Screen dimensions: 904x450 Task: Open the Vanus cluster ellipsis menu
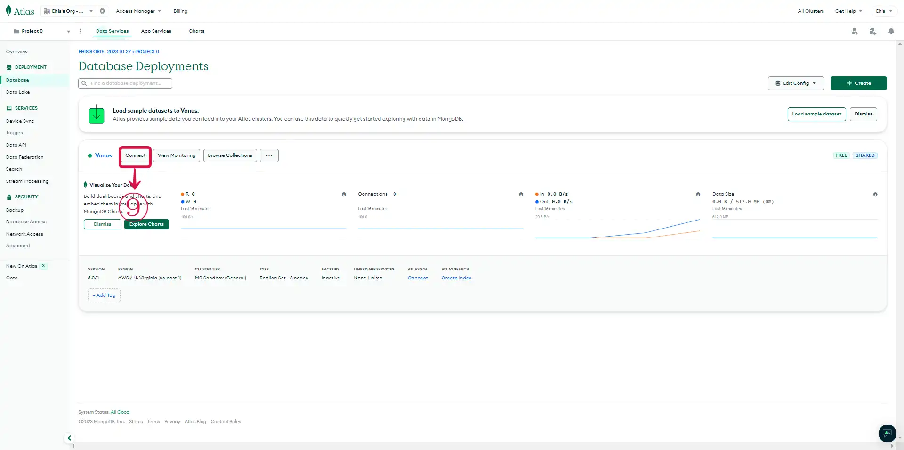pos(269,155)
